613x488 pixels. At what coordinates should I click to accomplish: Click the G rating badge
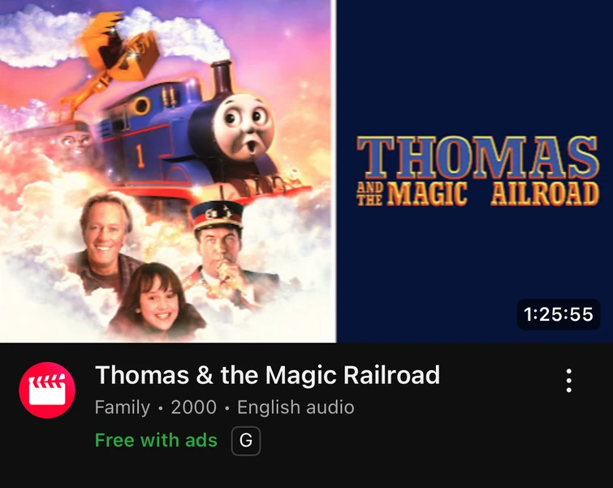(246, 441)
